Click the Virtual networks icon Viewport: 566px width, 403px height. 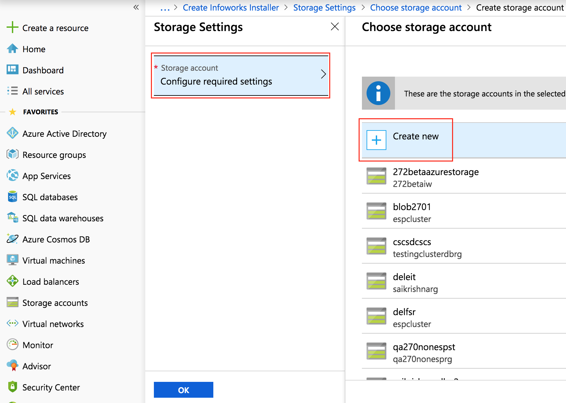(x=13, y=323)
